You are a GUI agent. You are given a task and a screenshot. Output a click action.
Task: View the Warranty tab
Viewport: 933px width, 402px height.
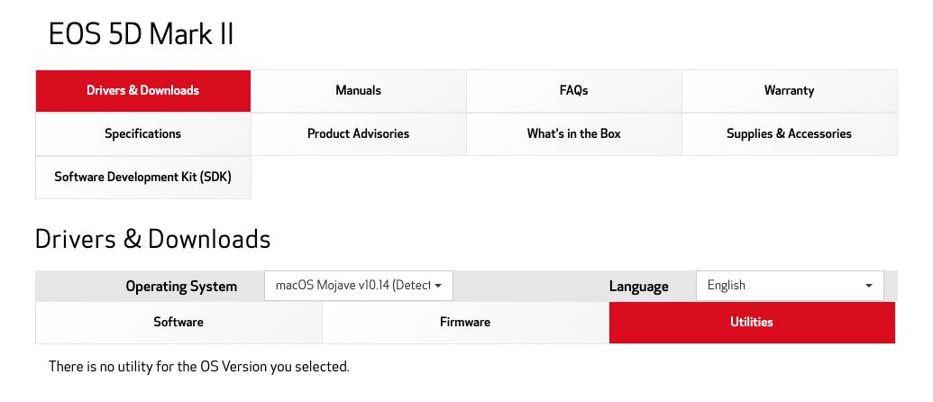[x=789, y=90]
